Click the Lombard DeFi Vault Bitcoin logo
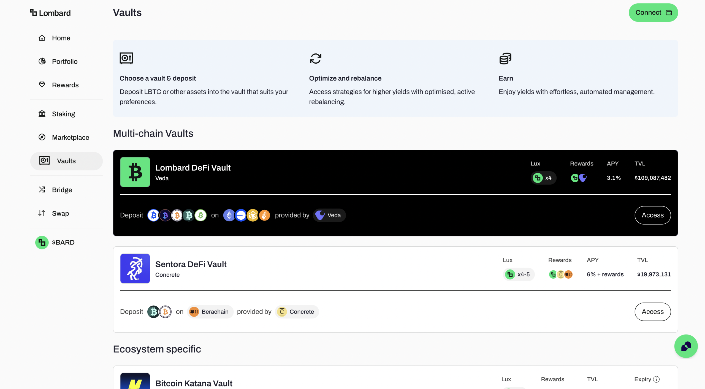The image size is (705, 389). click(135, 172)
